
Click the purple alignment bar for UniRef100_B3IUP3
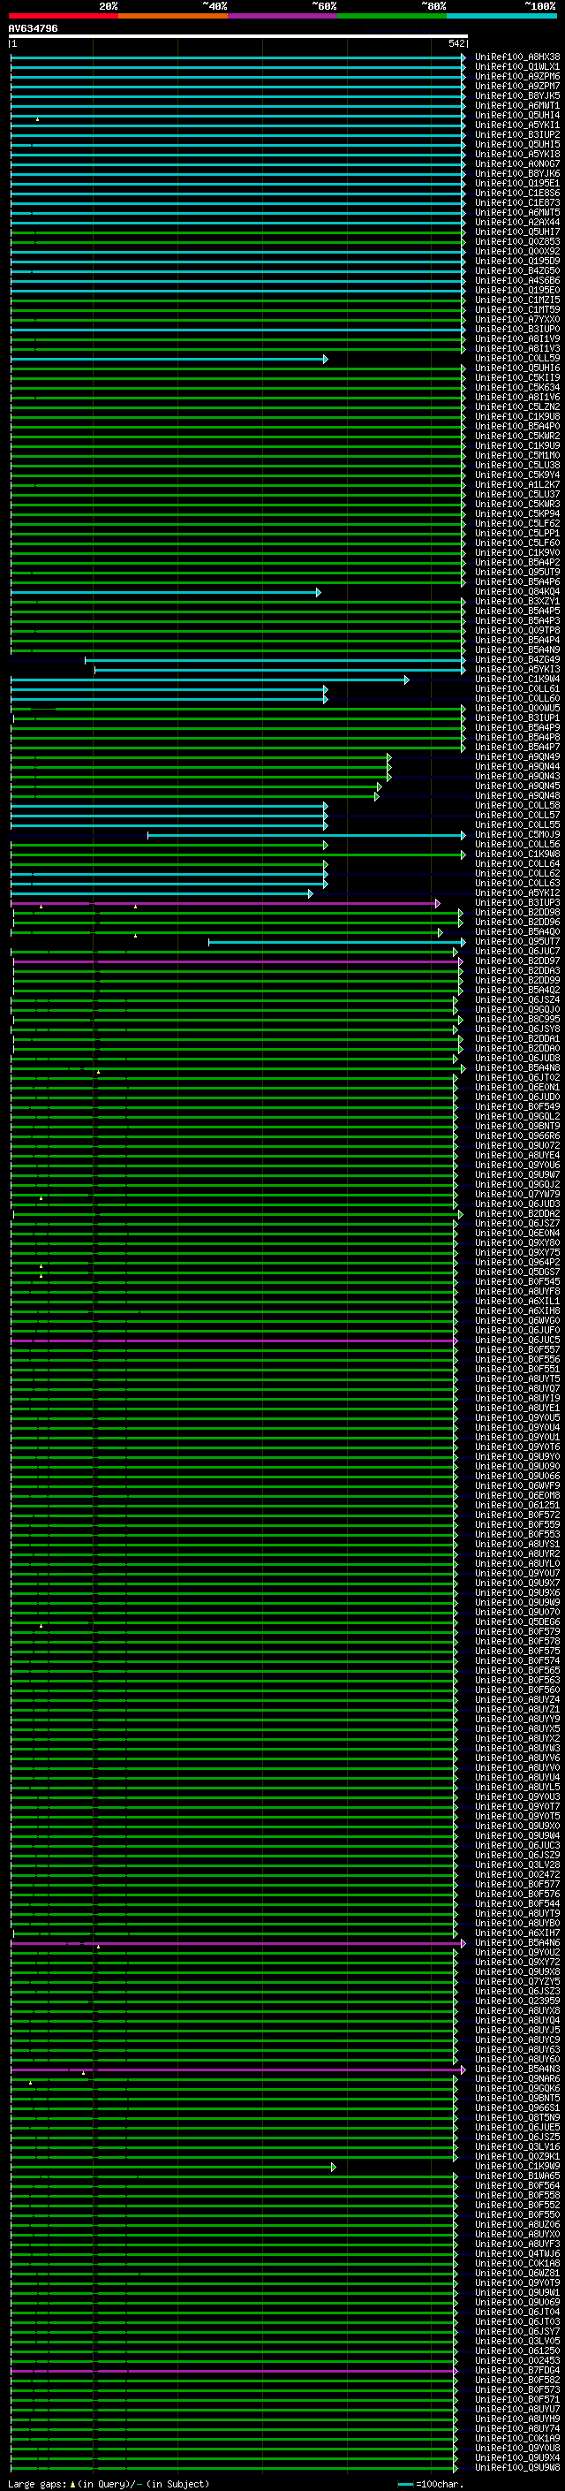click(x=225, y=903)
